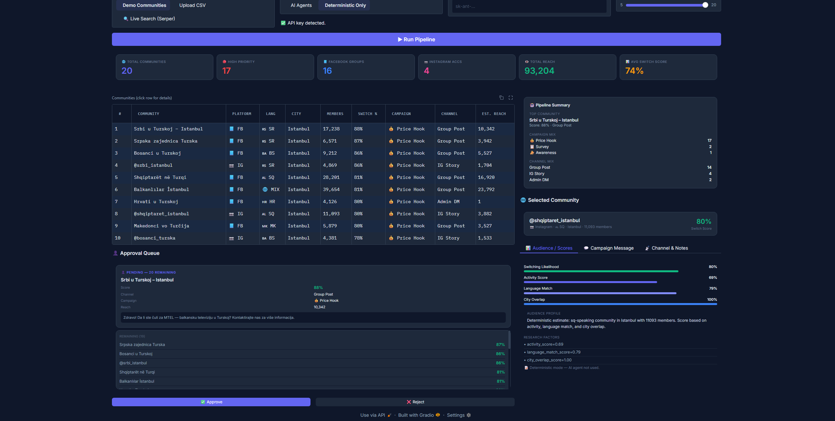Image resolution: width=835 pixels, height=421 pixels.
Task: Click the globe icon beside Selected Community
Action: (x=523, y=200)
